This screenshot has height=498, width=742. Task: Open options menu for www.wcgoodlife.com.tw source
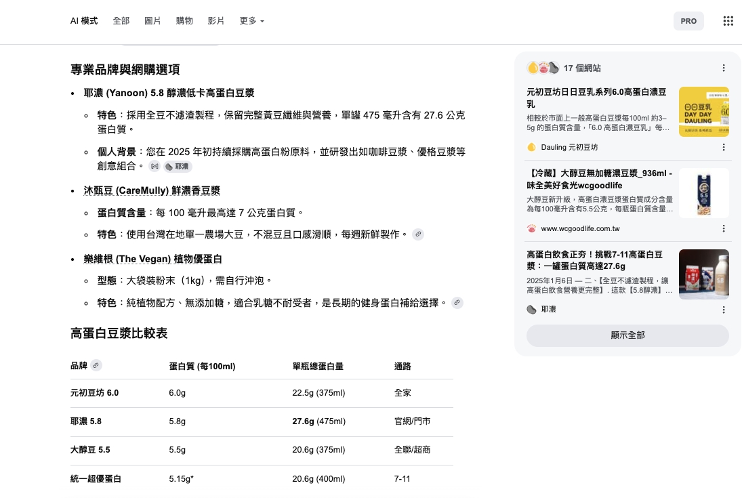pos(724,228)
